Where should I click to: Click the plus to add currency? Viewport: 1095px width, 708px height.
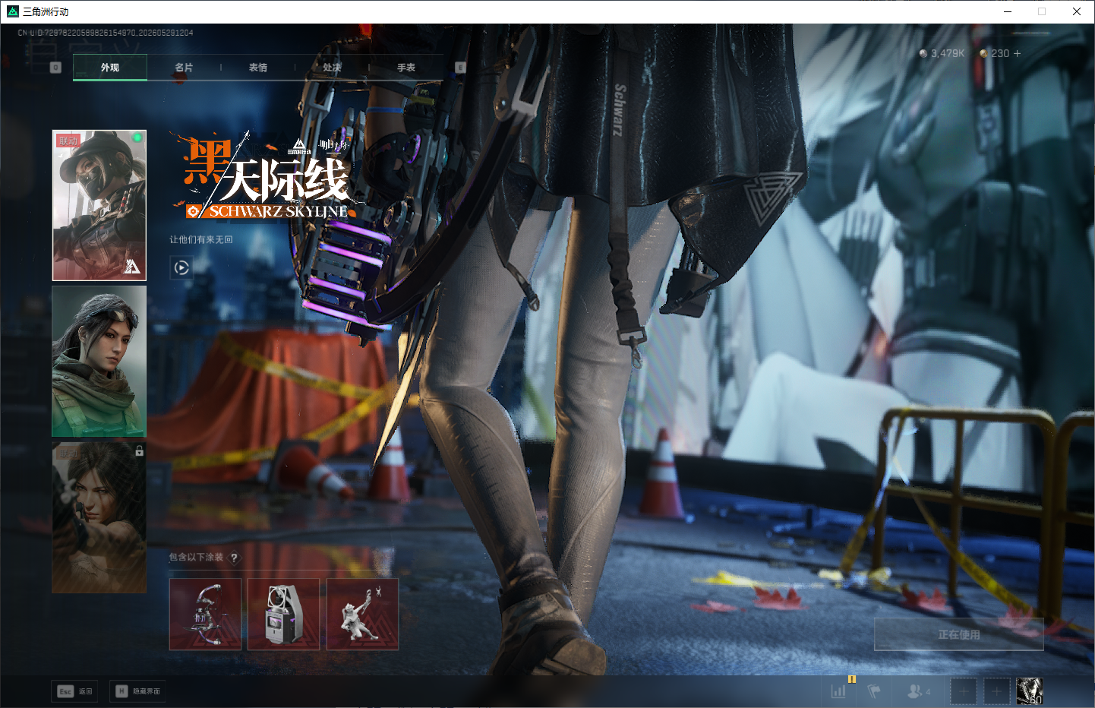coord(1018,53)
